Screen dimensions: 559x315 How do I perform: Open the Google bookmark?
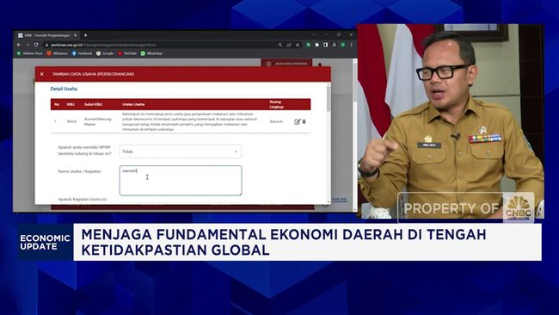[x=105, y=53]
